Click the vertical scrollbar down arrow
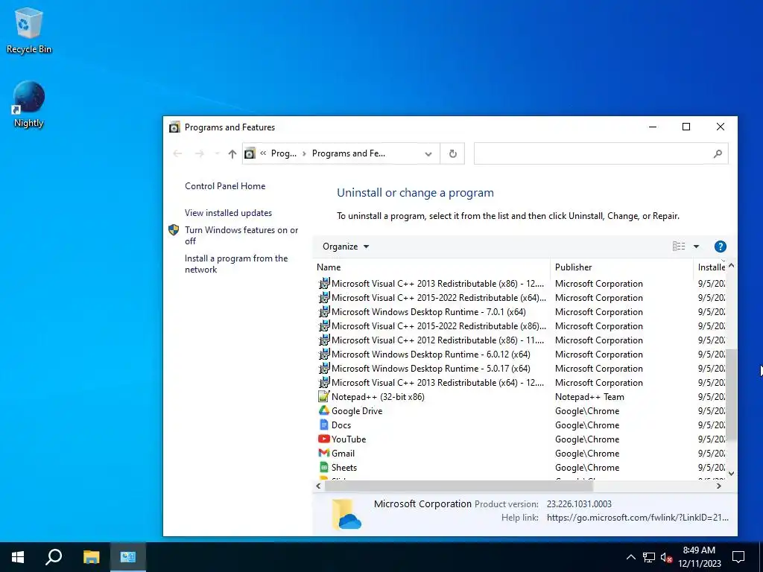Viewport: 763px width, 572px height. pyautogui.click(x=731, y=473)
